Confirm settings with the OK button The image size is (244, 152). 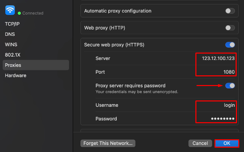point(227,143)
